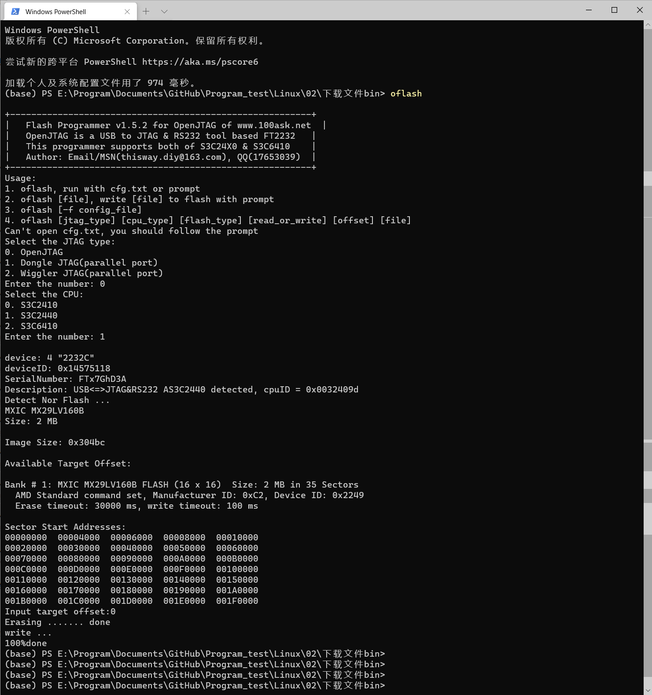Click the '(C) Microsoft Corporation' copyright line
The width and height of the screenshot is (652, 695).
[135, 41]
